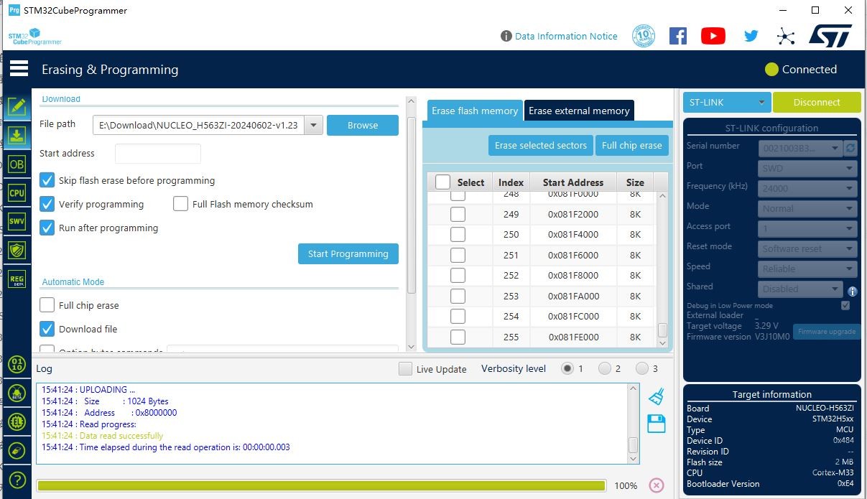Select verbosity level 2
This screenshot has height=499, width=867.
604,368
